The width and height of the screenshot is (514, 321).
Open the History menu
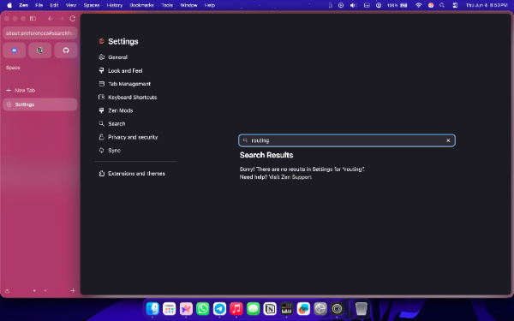[115, 5]
